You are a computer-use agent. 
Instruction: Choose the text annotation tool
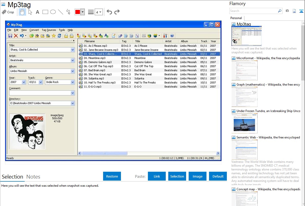click(37, 12)
